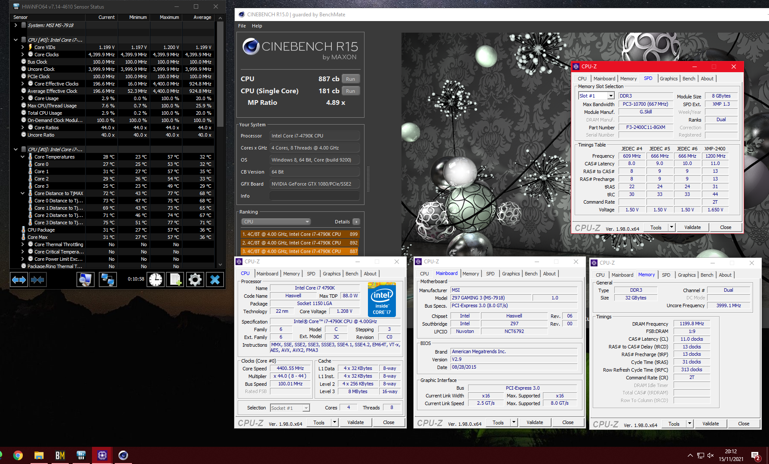Open Tools dropdown arrow in Mainboard CPU-Z window

[514, 422]
